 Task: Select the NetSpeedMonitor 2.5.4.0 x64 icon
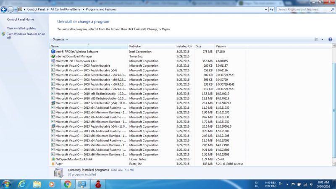click(x=53, y=159)
